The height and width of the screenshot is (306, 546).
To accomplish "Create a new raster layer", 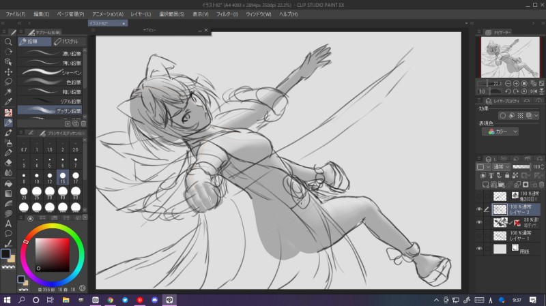I will click(x=485, y=185).
